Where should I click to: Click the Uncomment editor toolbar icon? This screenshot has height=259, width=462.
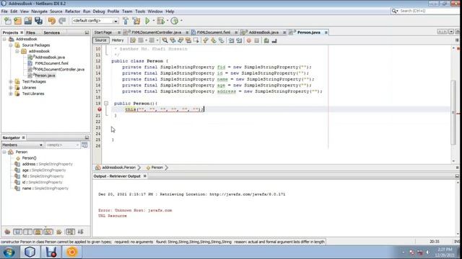coord(274,40)
